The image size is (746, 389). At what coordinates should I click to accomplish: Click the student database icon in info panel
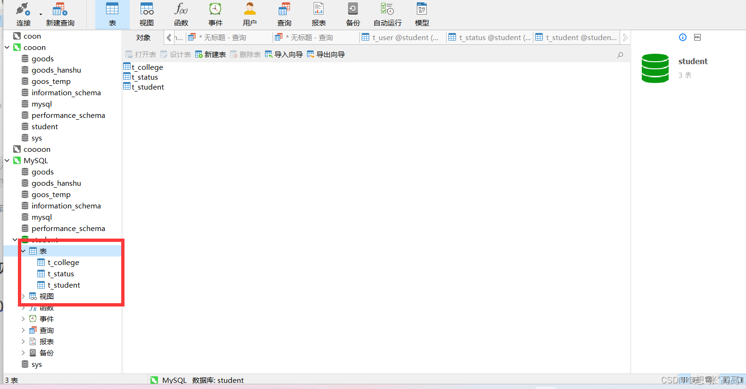(655, 68)
